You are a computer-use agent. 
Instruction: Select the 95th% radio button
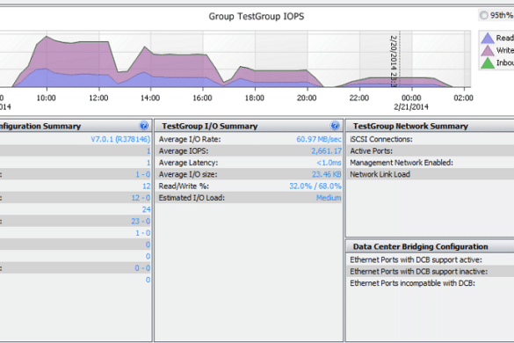484,15
